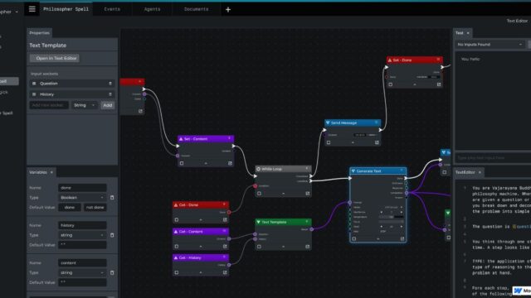
Task: Click Open in Text Editor button
Action: [x=55, y=58]
